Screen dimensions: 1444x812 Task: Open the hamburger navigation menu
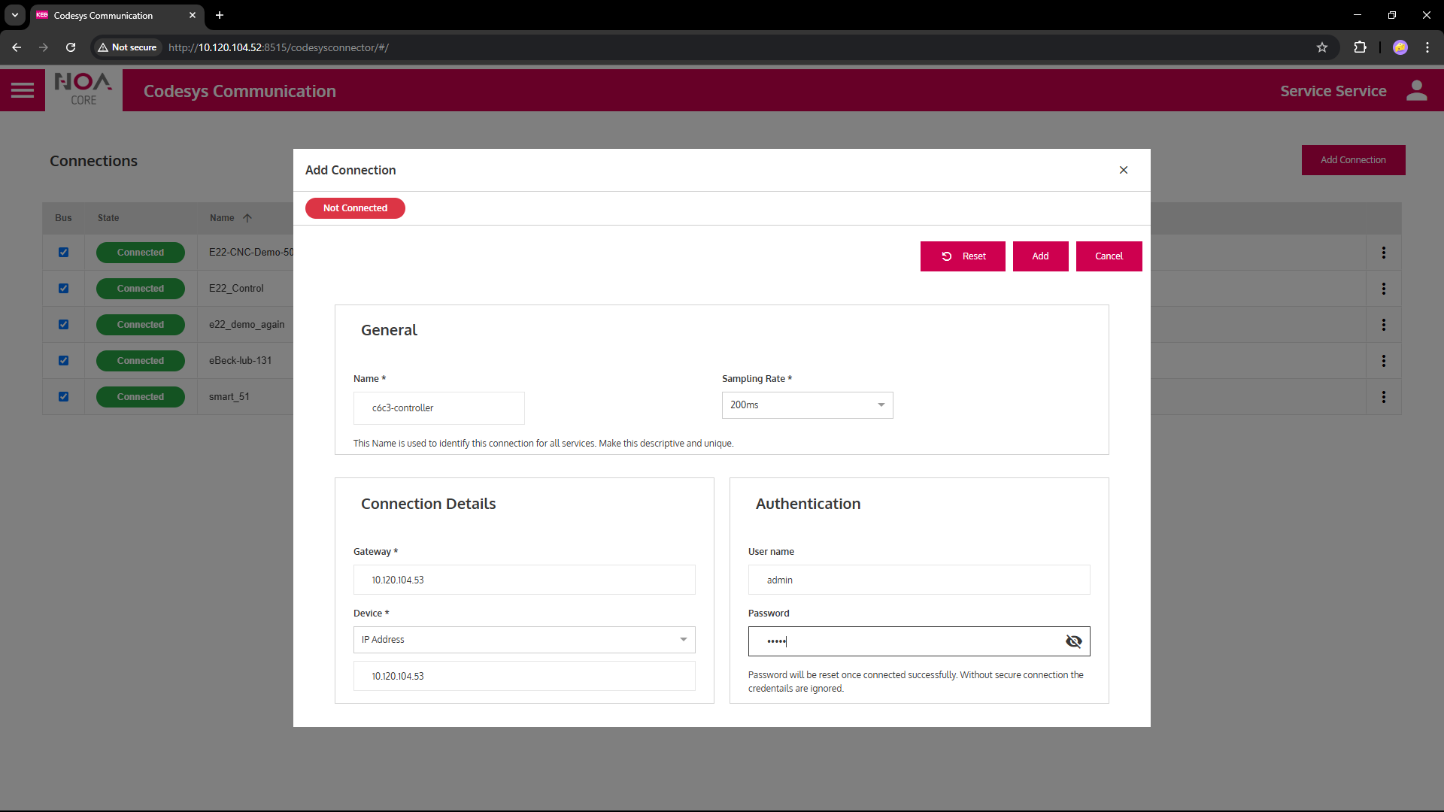23,91
